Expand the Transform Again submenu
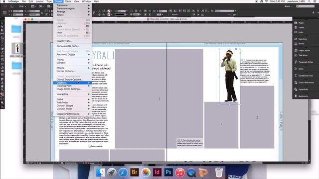 pyautogui.click(x=72, y=8)
